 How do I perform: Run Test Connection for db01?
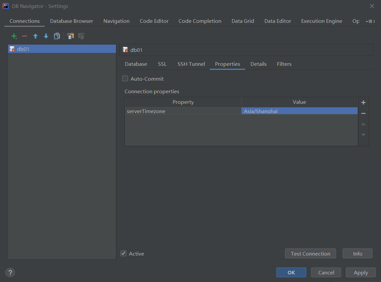pos(310,253)
